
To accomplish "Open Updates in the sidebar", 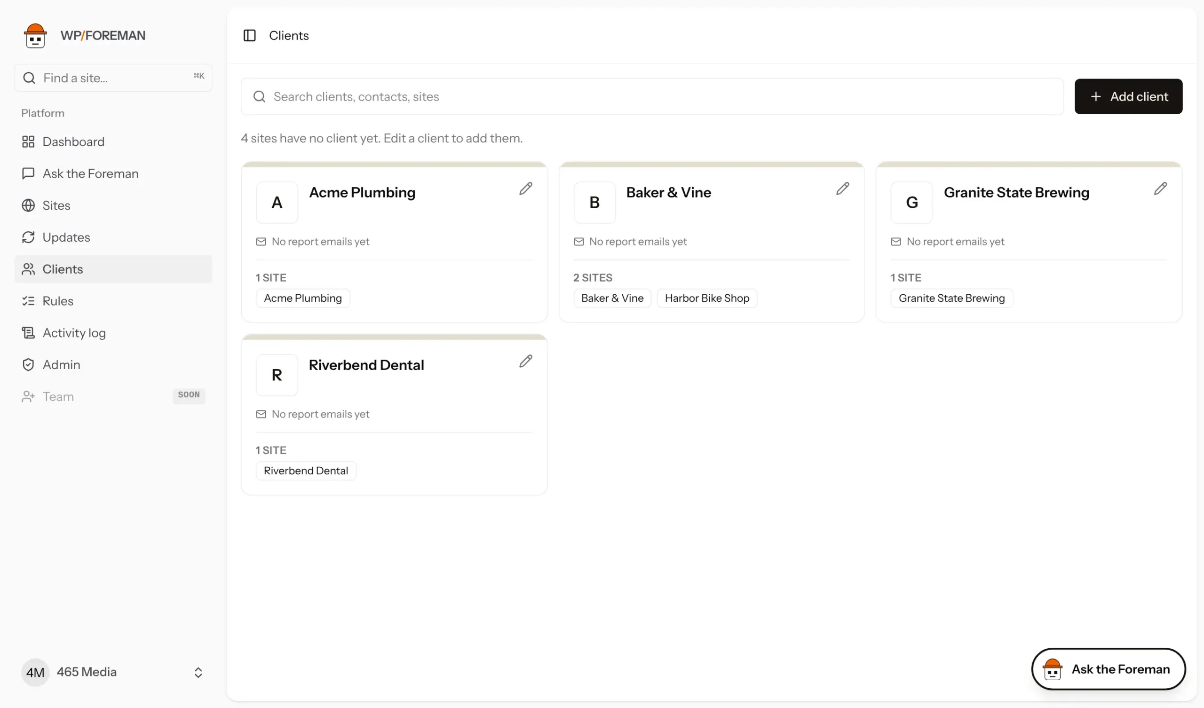I will pyautogui.click(x=113, y=237).
